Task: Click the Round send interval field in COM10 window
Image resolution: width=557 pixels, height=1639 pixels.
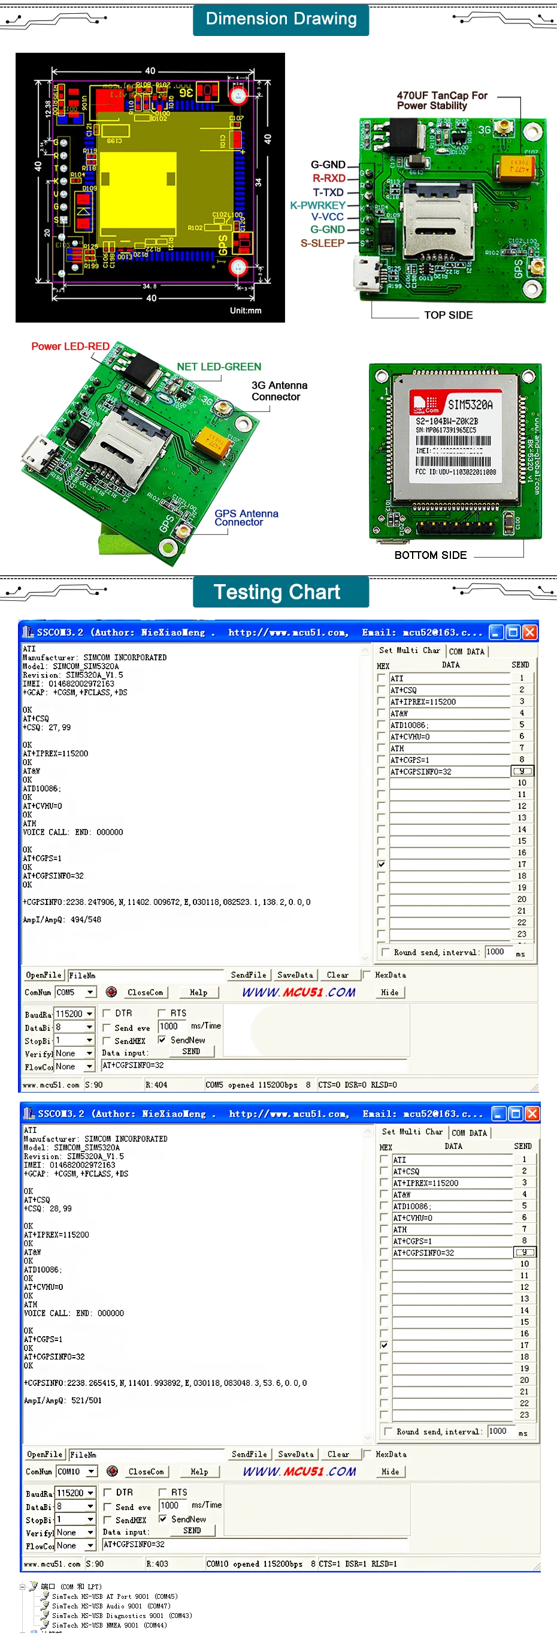Action: pyautogui.click(x=501, y=1431)
